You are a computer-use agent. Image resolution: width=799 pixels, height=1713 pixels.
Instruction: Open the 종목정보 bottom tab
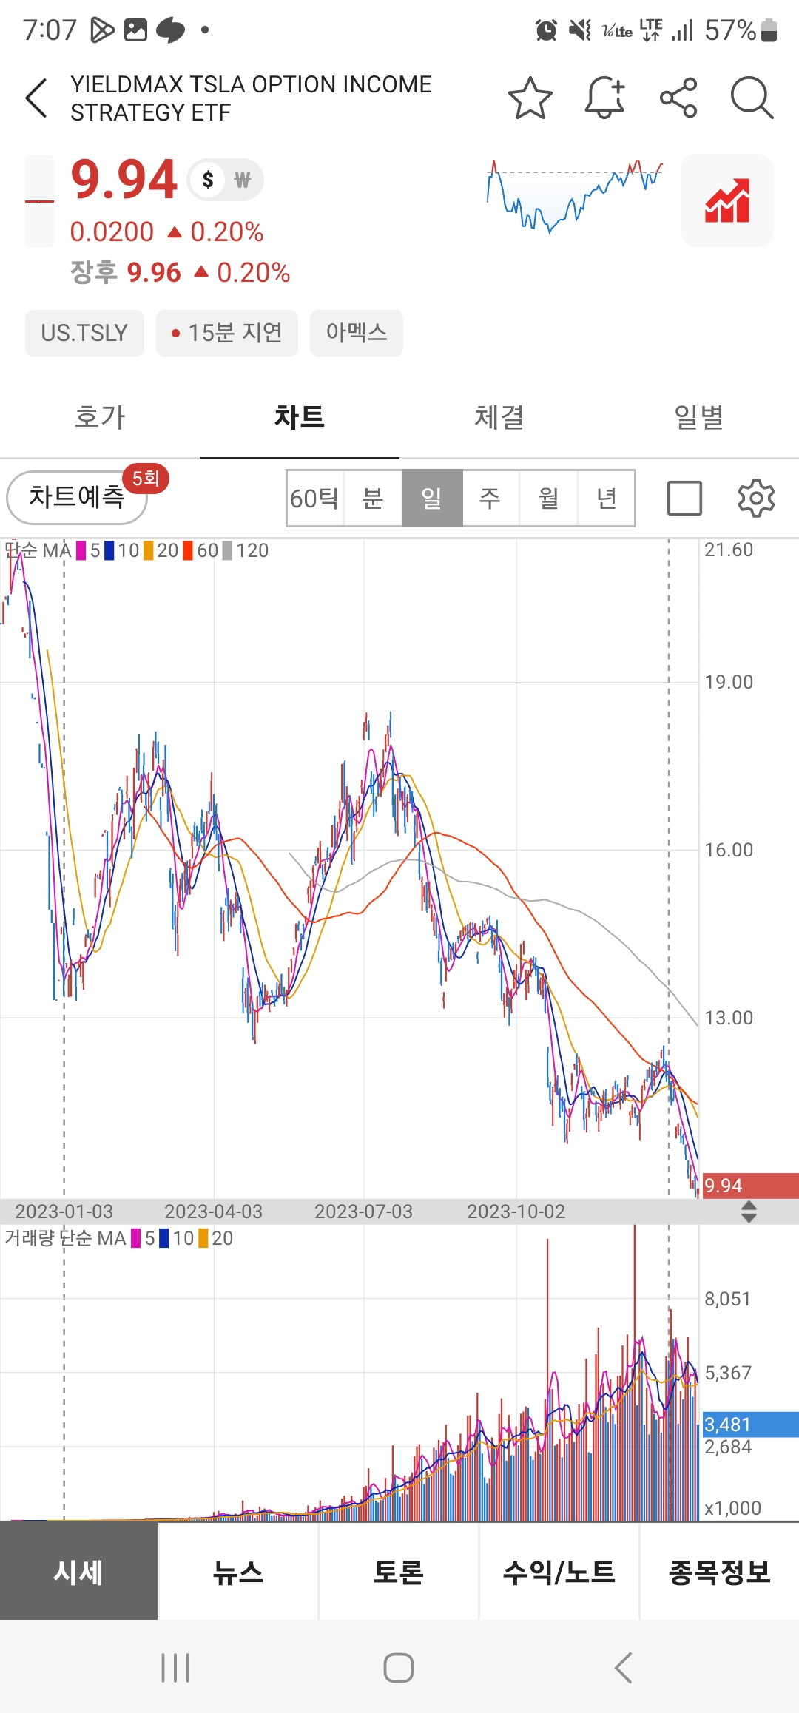[x=720, y=1572]
